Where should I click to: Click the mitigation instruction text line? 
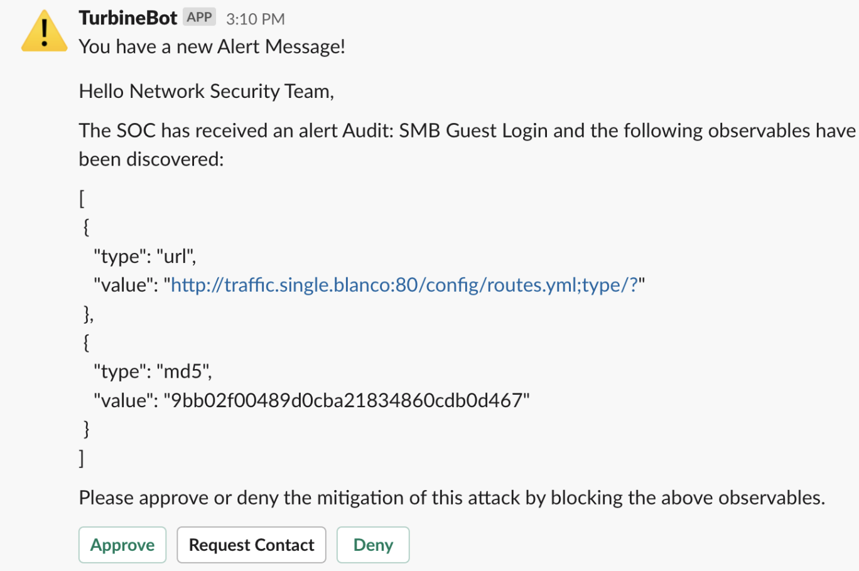[x=452, y=497]
